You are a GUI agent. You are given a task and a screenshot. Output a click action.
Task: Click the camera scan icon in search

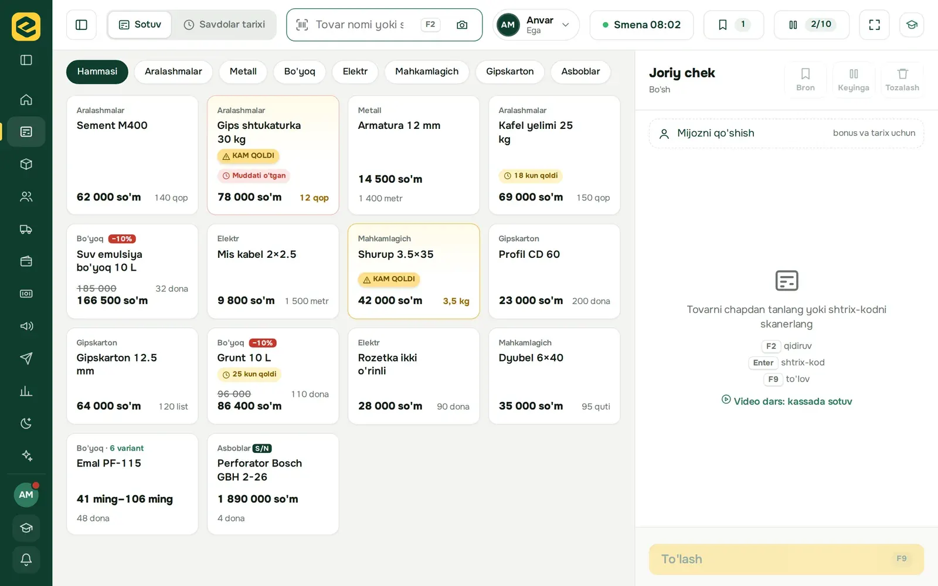point(462,25)
